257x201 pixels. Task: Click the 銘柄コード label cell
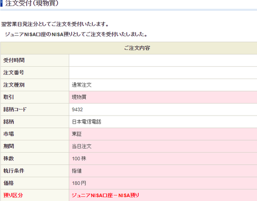[35, 110]
